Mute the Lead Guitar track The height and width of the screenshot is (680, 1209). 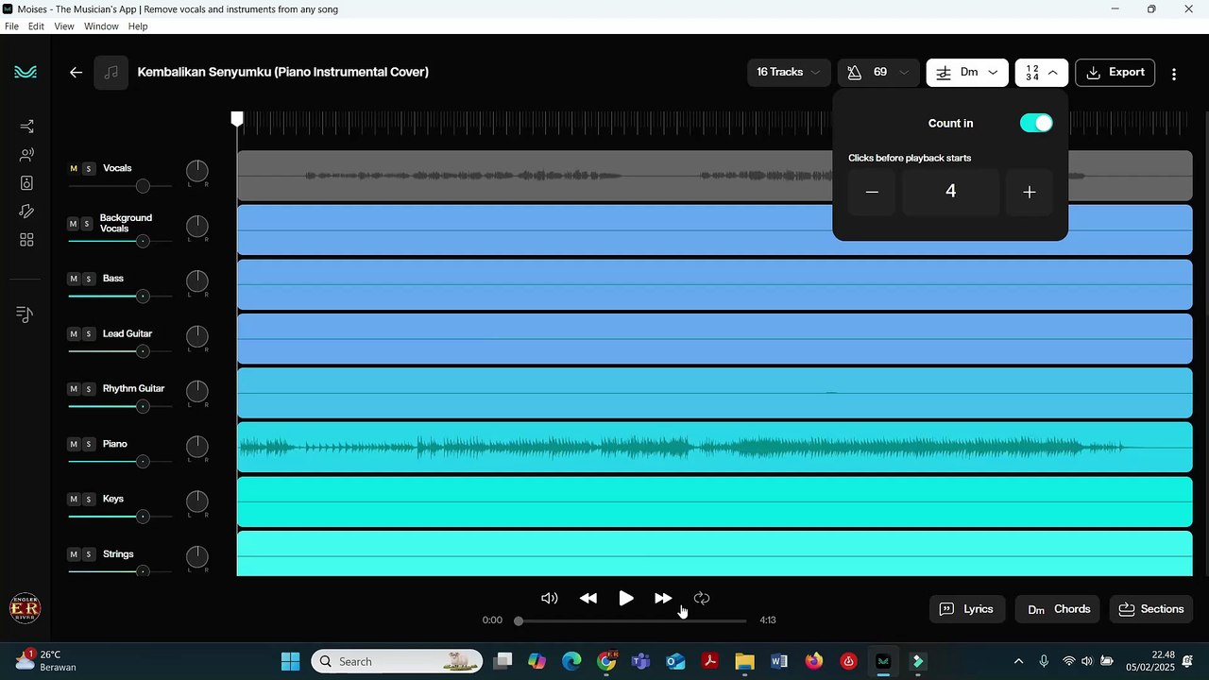(x=74, y=334)
